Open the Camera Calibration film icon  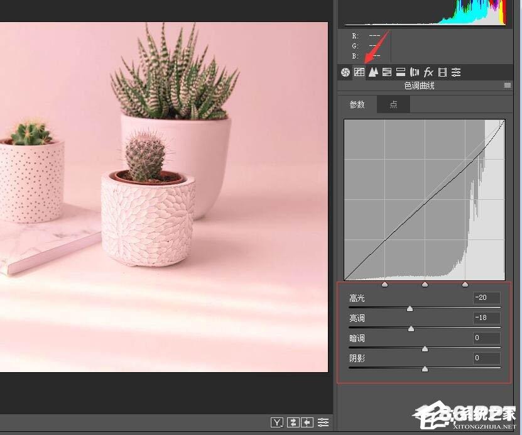point(442,72)
